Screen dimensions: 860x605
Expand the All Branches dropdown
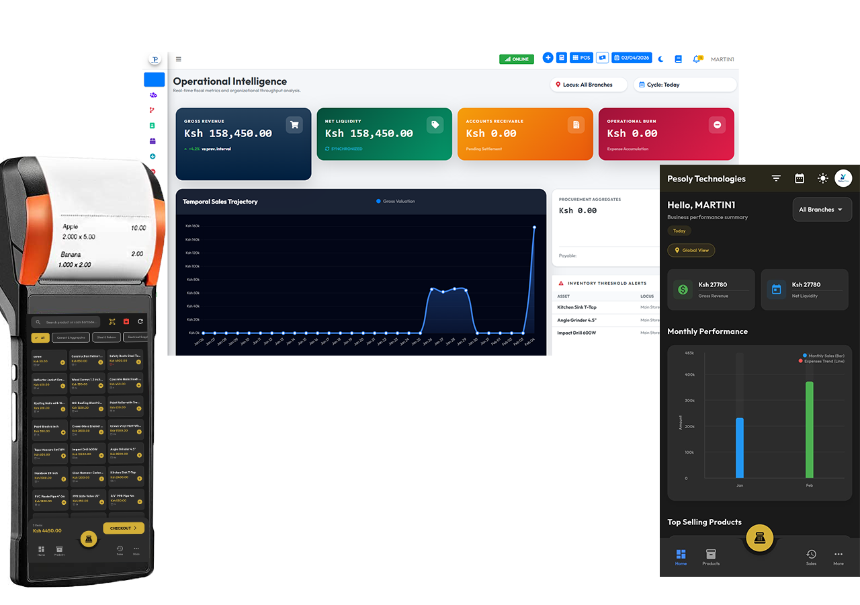822,209
